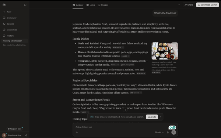Click the user avatar 'S' icon
Screen dimensions: 221x138
click(4, 135)
